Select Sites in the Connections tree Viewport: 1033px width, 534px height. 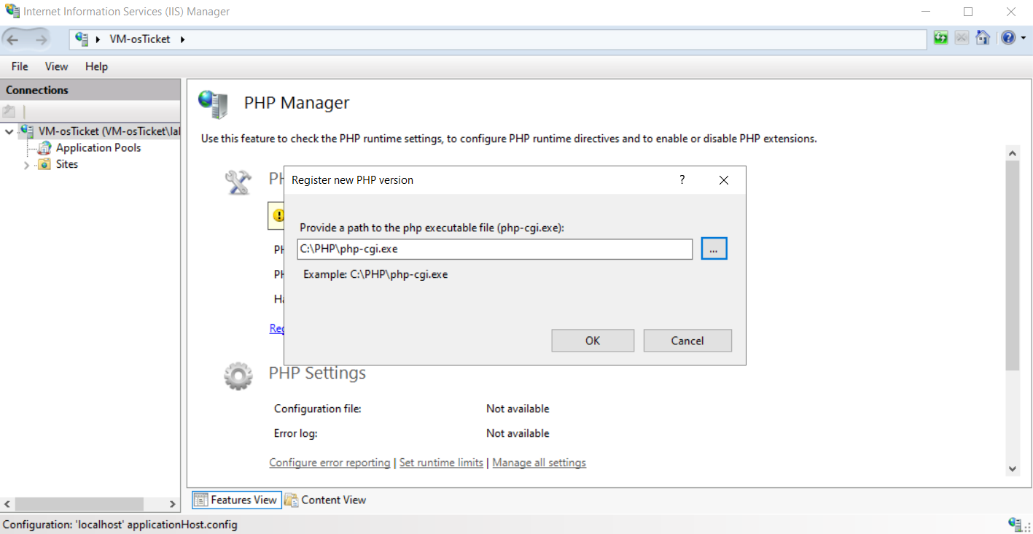(67, 164)
